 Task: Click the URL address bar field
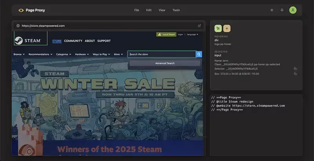tap(108, 26)
